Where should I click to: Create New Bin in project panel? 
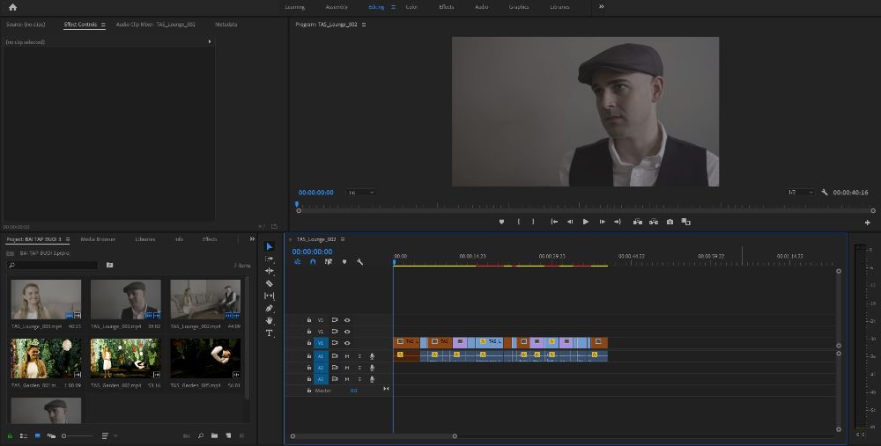pos(215,436)
